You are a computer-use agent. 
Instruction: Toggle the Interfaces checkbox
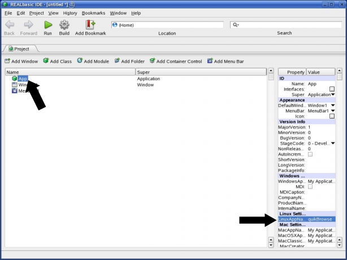tap(332, 89)
